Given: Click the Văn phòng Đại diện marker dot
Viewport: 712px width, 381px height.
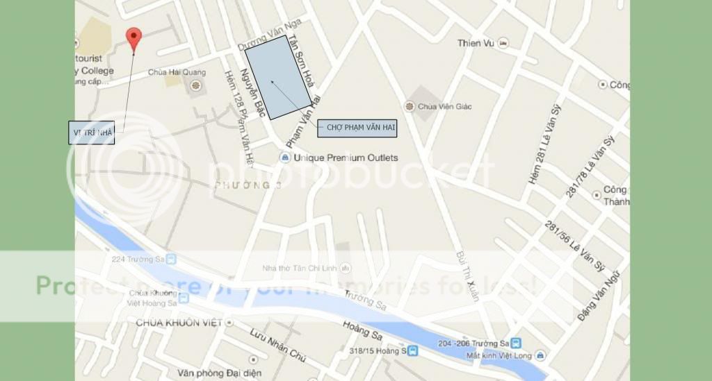Looking at the screenshot, I should tap(253, 359).
